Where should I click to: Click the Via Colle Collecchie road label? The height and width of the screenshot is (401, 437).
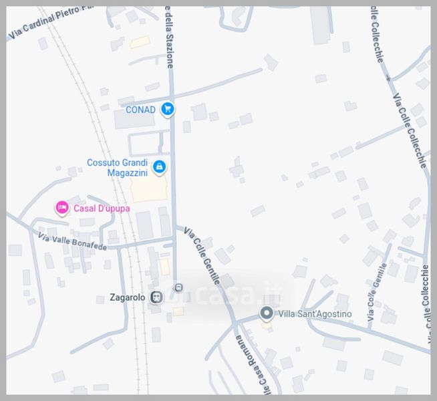tap(410, 130)
